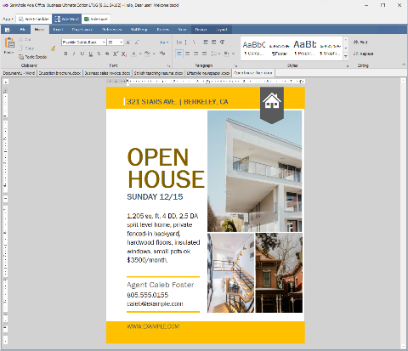
Task: Click the Superscript icon
Action: coord(116,54)
